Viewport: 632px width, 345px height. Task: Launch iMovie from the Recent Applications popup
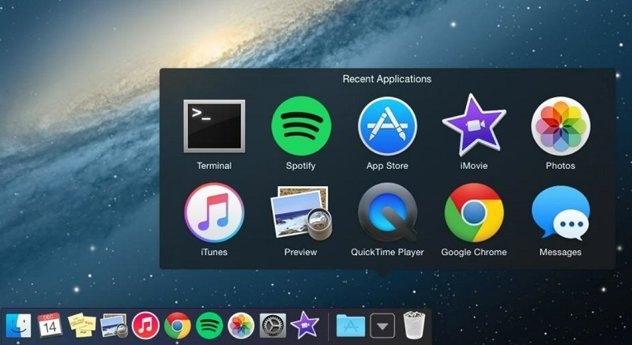[x=473, y=126]
